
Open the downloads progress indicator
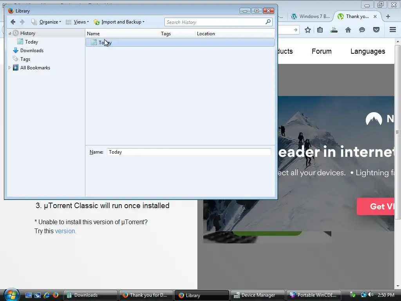(334, 30)
